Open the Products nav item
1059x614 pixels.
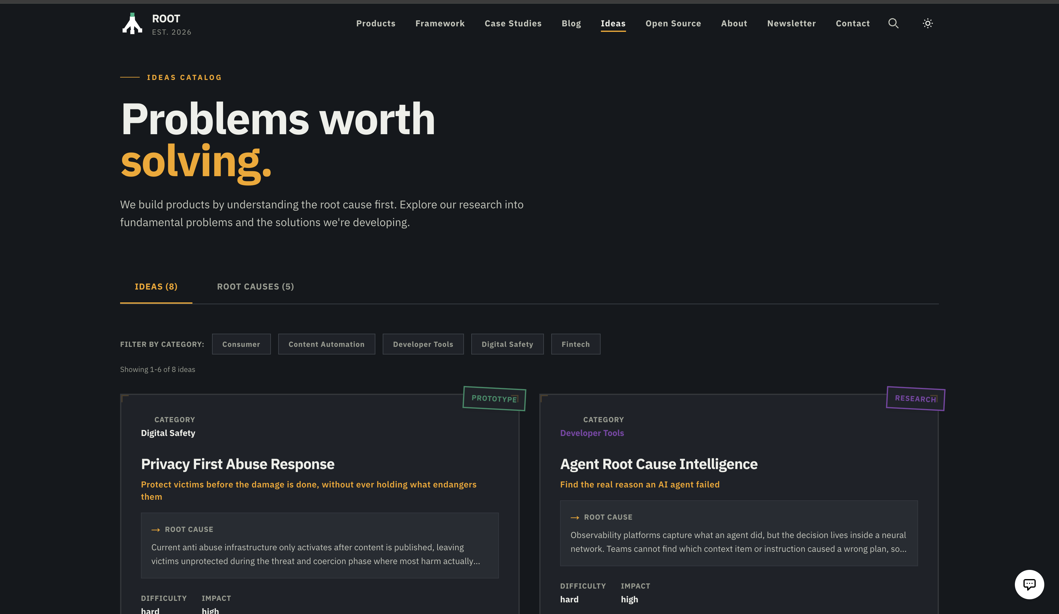(x=376, y=24)
